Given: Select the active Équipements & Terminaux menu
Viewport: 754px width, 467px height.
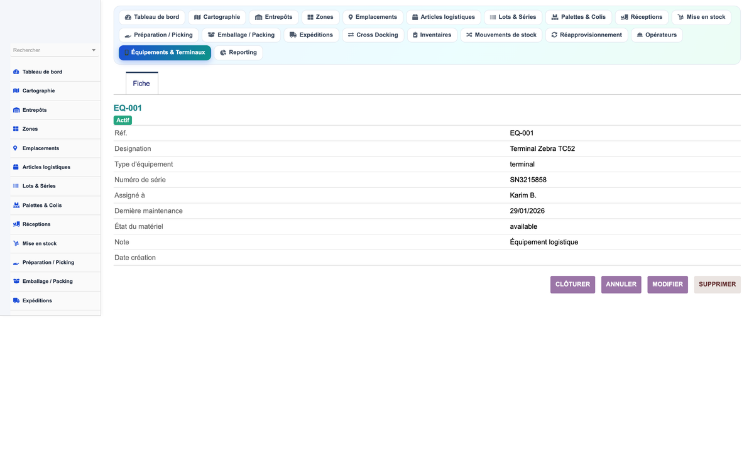Looking at the screenshot, I should pos(165,53).
